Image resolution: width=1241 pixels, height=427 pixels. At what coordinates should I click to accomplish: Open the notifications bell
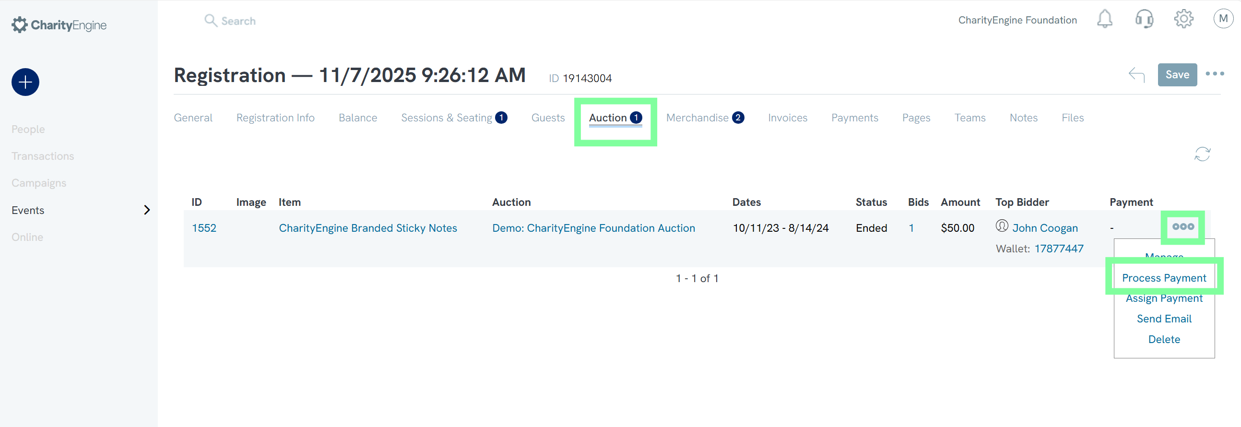coord(1104,20)
